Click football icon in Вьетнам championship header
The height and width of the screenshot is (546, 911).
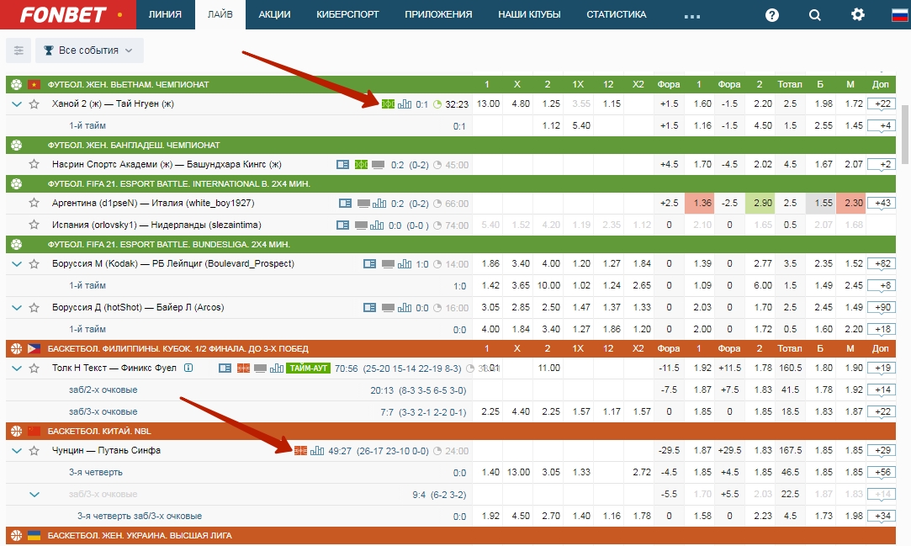(x=16, y=84)
